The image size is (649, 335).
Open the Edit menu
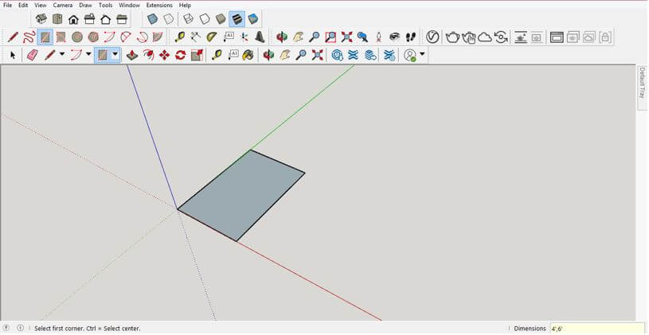coord(23,6)
